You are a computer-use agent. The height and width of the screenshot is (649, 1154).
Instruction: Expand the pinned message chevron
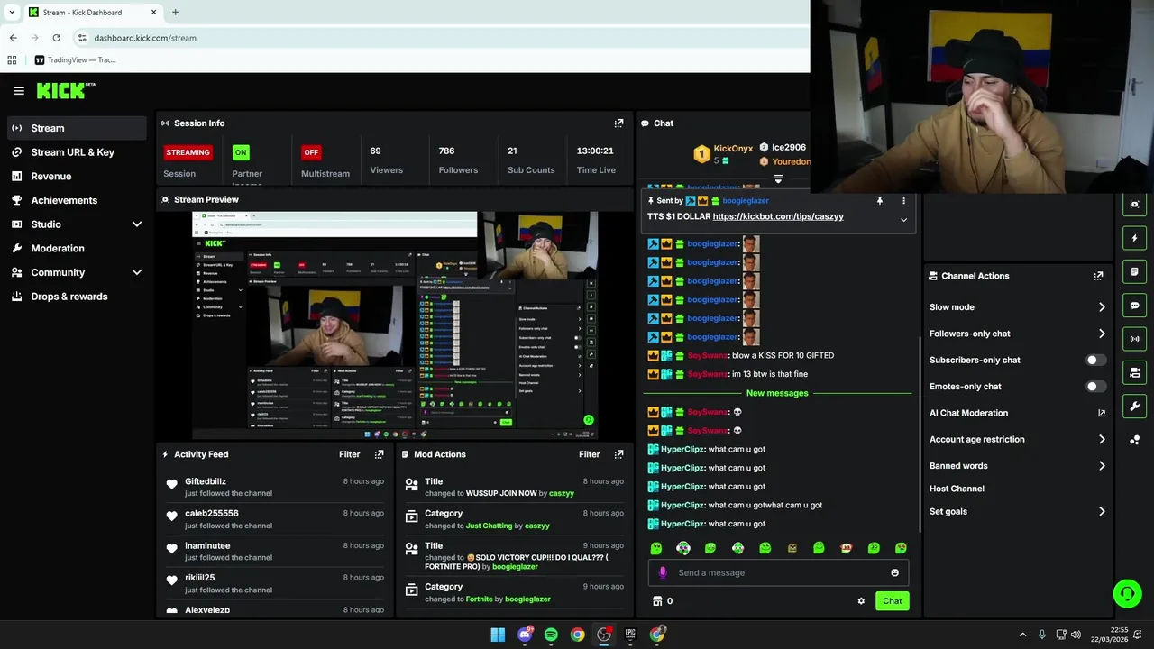903,219
